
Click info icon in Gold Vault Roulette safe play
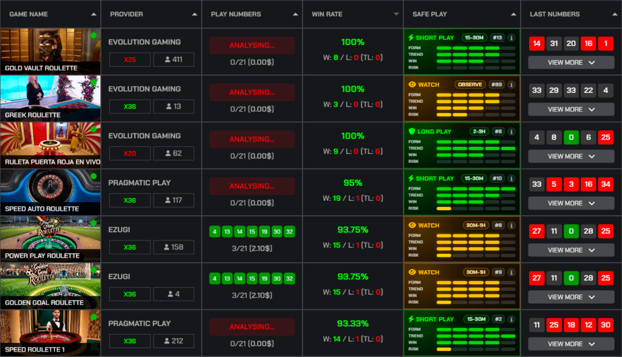(511, 38)
